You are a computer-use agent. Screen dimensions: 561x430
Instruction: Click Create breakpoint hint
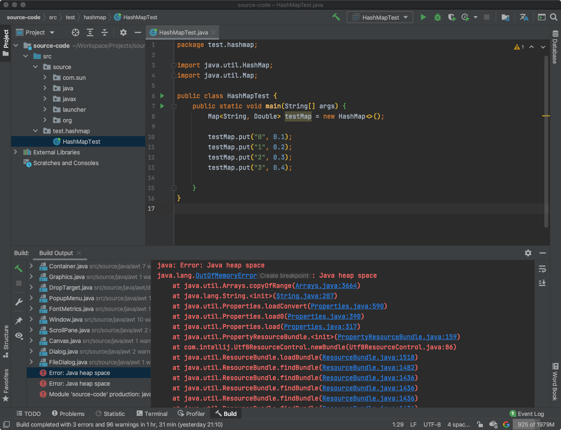pyautogui.click(x=284, y=276)
